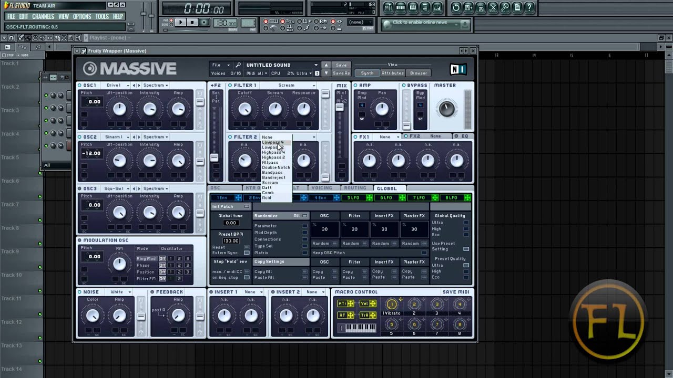Viewport: 673px width, 378px height.
Task: Open the NOISE type dropdown (White)
Action: 119,292
